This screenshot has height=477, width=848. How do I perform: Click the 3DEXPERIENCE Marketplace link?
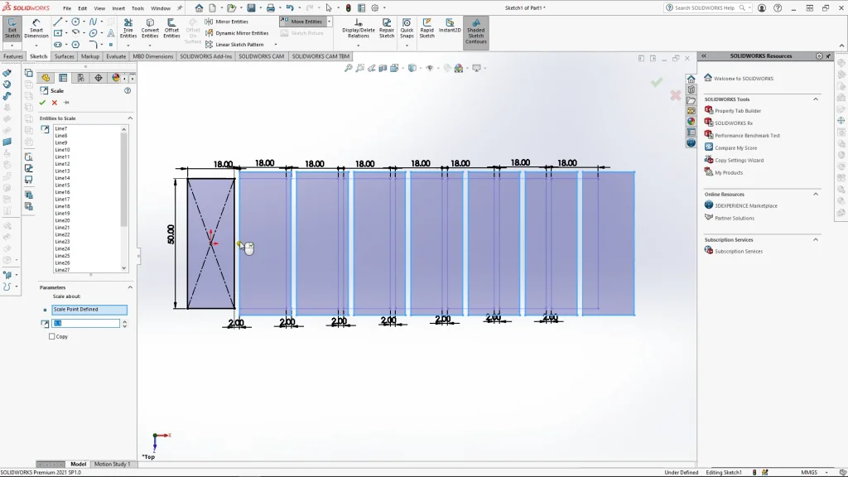745,205
